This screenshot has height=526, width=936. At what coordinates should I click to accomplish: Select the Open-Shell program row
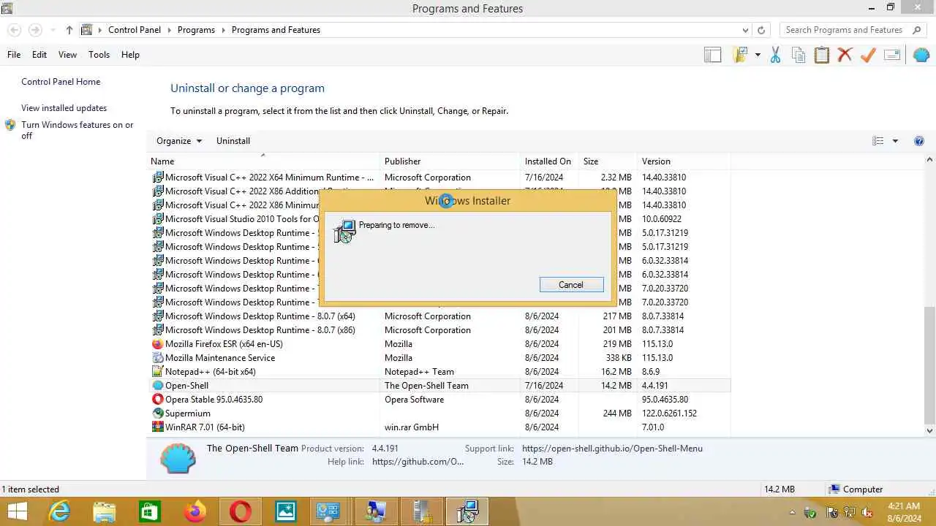[x=439, y=386]
